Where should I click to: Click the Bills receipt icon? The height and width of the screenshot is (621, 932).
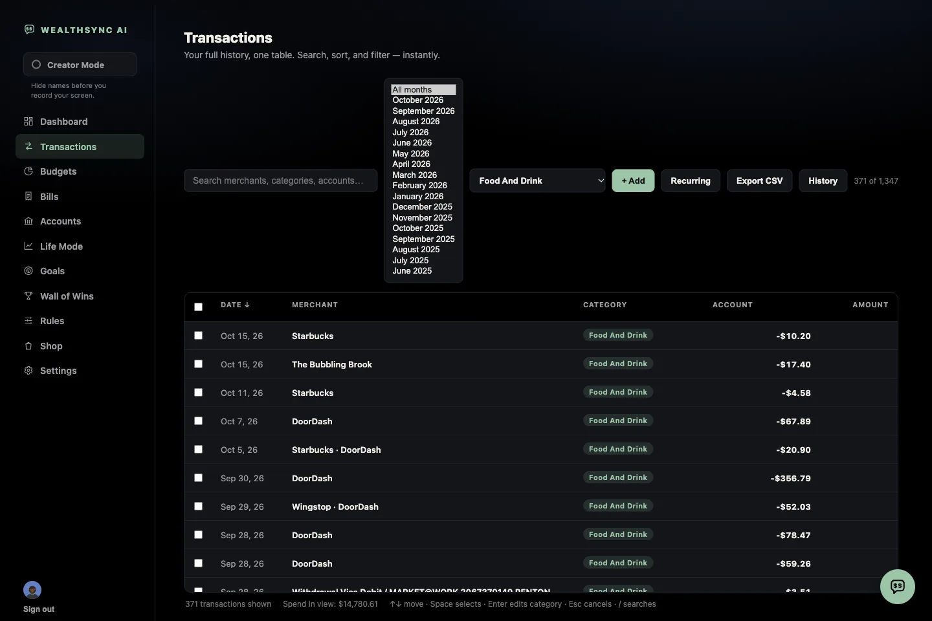(x=28, y=196)
